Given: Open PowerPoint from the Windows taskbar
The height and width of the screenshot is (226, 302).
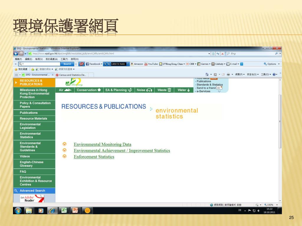Looking at the screenshot, I should [75, 210].
